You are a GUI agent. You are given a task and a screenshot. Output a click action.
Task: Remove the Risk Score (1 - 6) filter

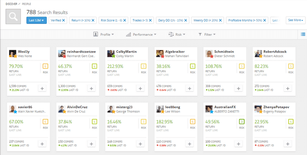[124, 20]
